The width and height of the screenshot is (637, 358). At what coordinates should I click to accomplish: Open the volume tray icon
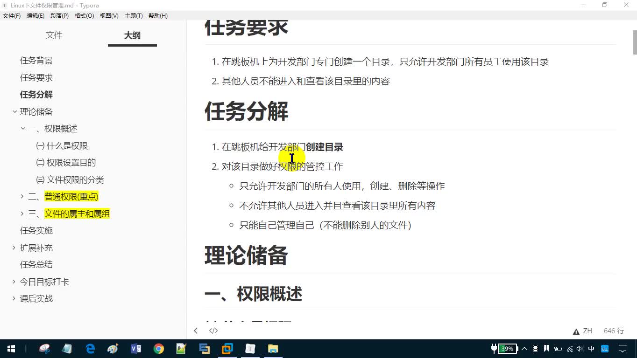coord(580,349)
